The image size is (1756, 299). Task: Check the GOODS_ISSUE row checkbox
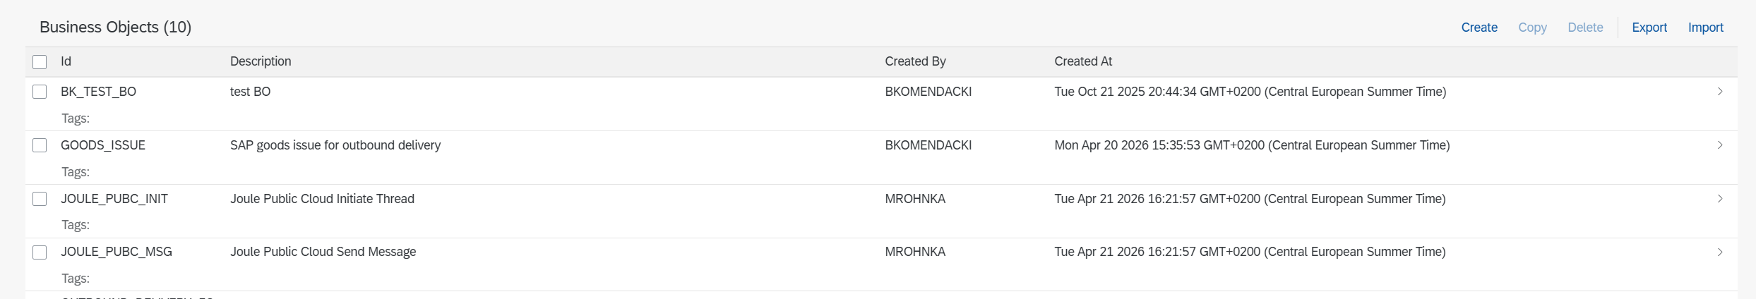[x=40, y=145]
